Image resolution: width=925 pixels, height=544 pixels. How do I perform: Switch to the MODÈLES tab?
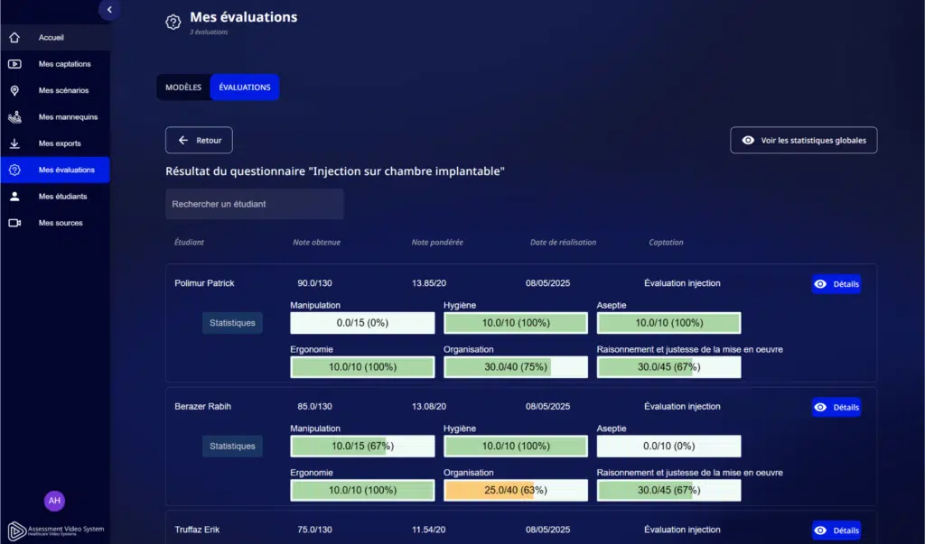[183, 88]
